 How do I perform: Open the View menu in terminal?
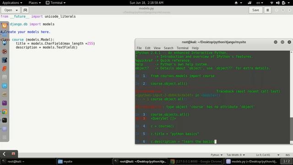(x=157, y=48)
